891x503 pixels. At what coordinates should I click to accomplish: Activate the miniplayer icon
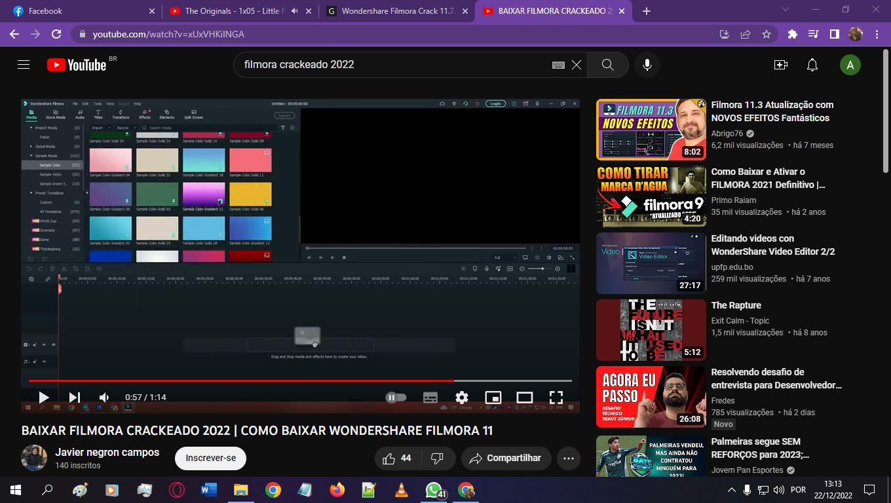coord(493,398)
